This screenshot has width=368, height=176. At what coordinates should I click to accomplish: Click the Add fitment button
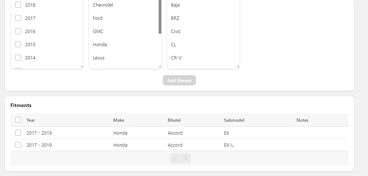(179, 80)
